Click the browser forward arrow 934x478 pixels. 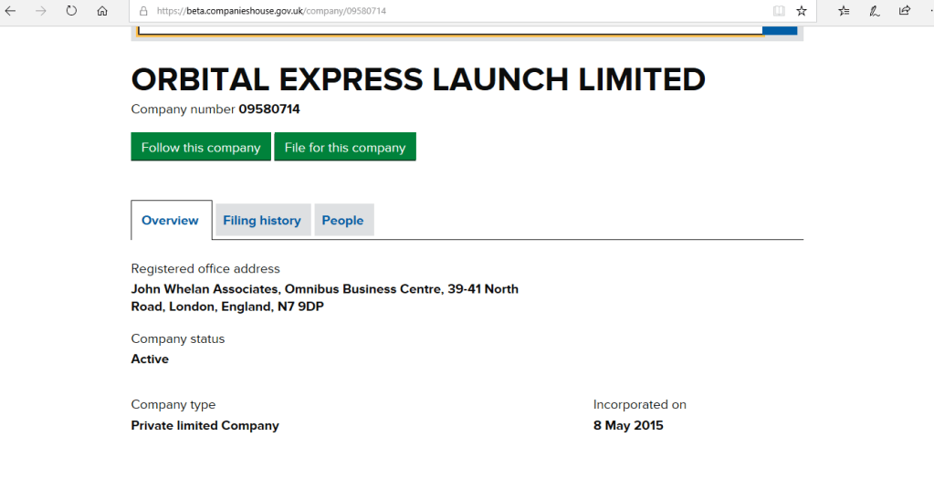[x=41, y=11]
